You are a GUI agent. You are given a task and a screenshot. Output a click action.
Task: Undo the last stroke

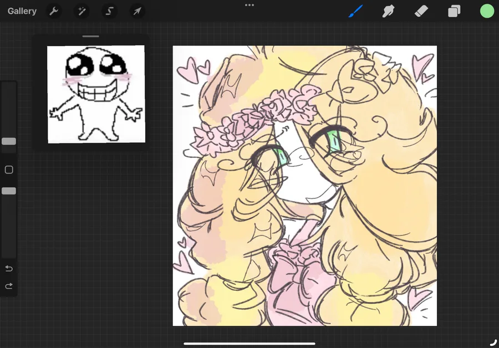(x=9, y=269)
